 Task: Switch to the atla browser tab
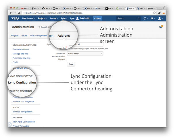click(x=88, y=9)
